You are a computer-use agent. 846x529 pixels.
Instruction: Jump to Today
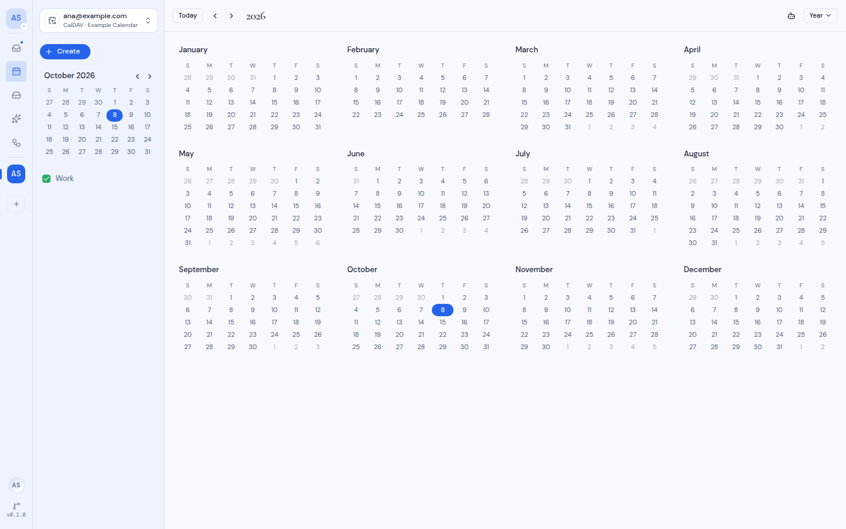(x=188, y=16)
